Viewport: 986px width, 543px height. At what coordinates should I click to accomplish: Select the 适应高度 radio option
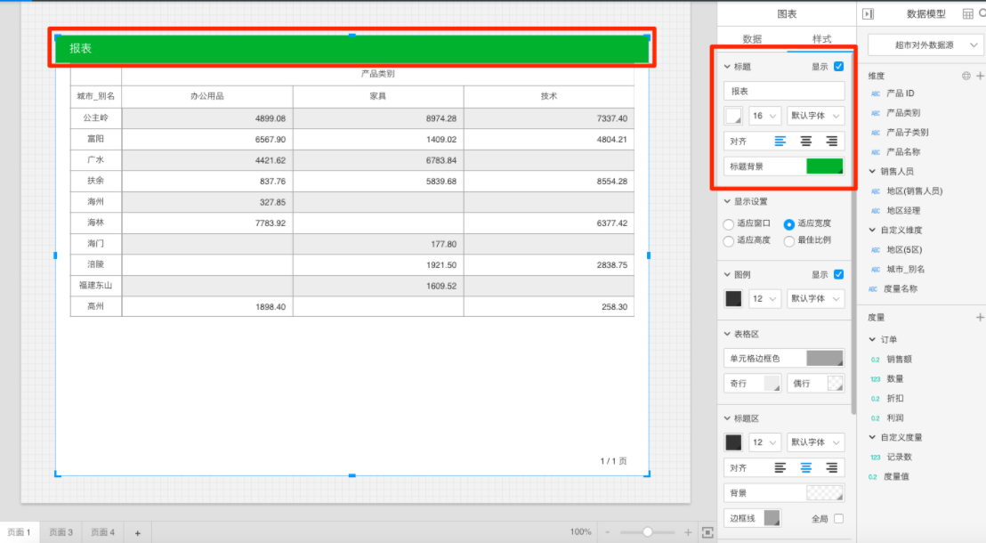(728, 241)
